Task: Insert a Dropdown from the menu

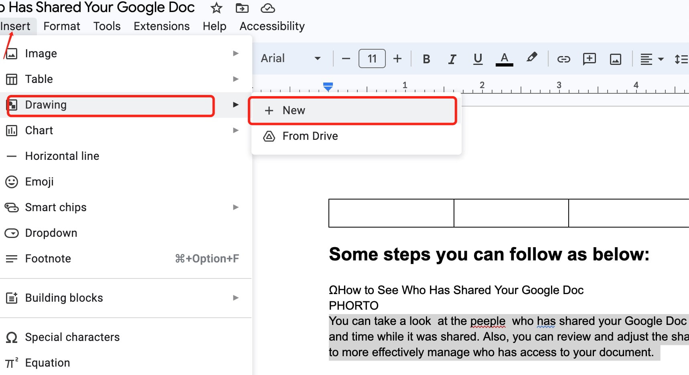Action: 126,233
